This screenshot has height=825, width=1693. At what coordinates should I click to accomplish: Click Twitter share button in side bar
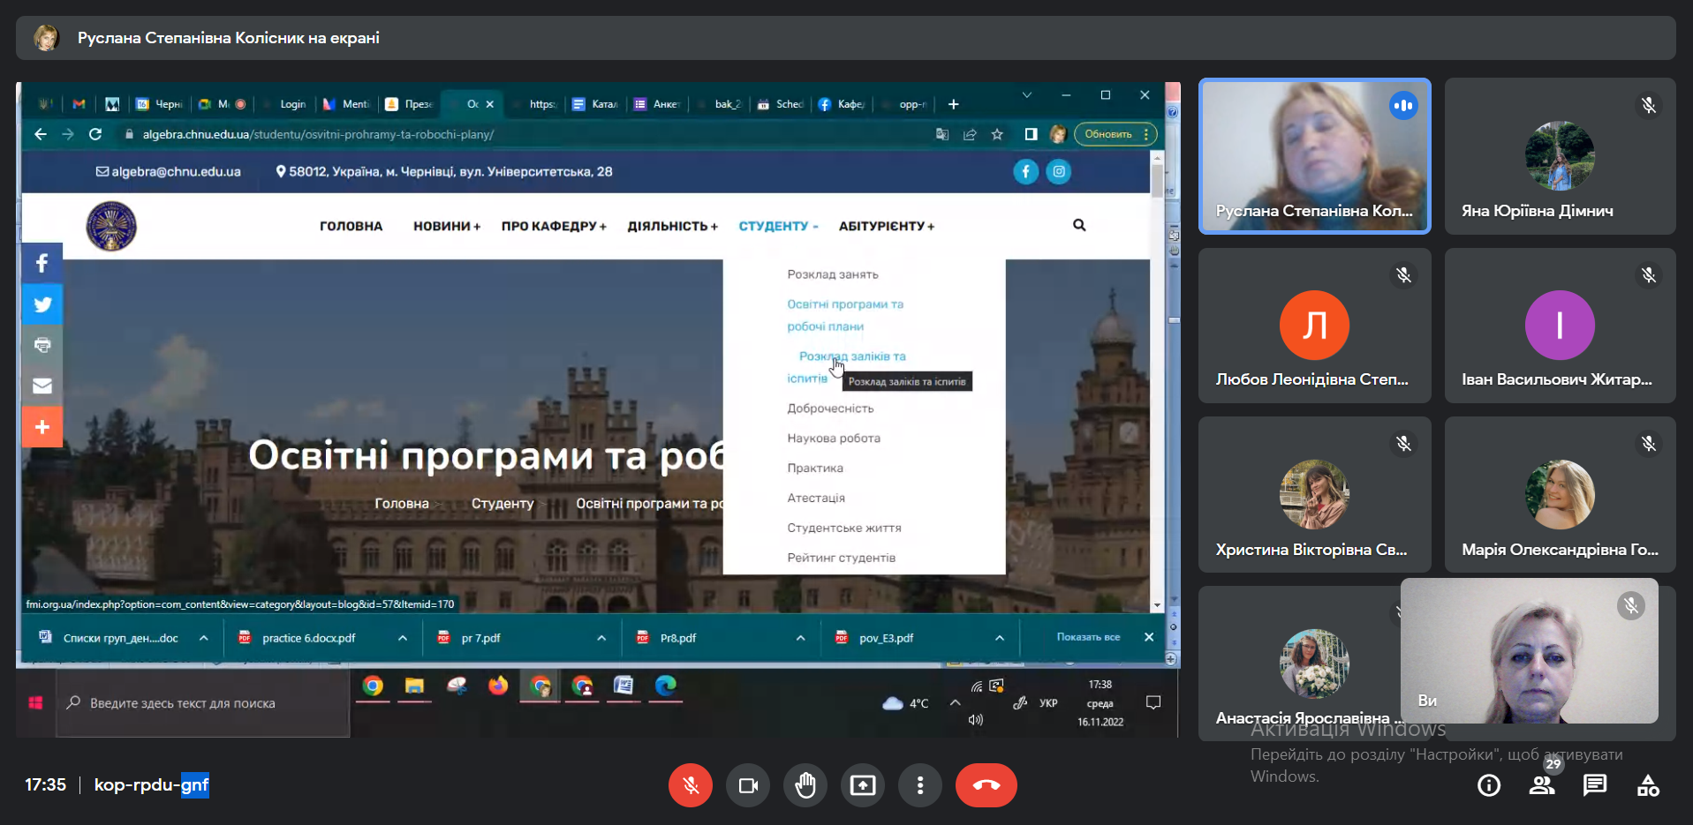point(42,304)
